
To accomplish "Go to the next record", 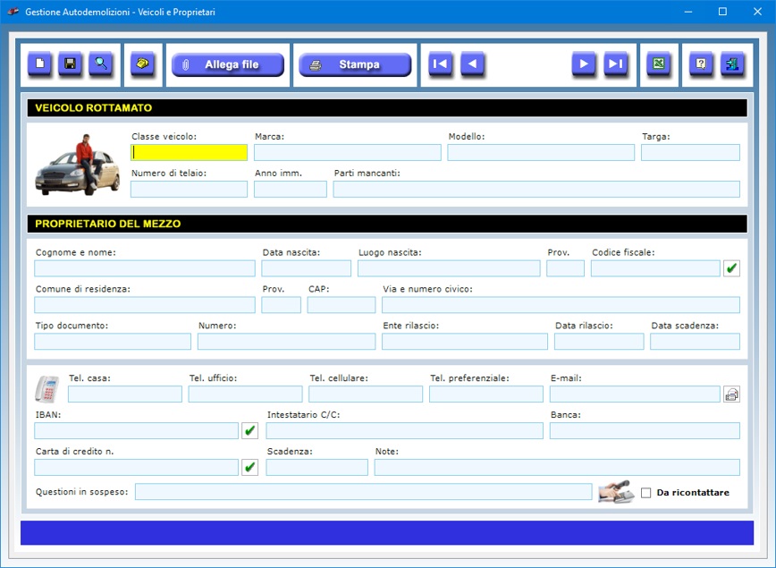I will (584, 64).
